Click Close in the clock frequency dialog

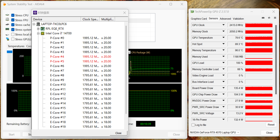point(119,133)
